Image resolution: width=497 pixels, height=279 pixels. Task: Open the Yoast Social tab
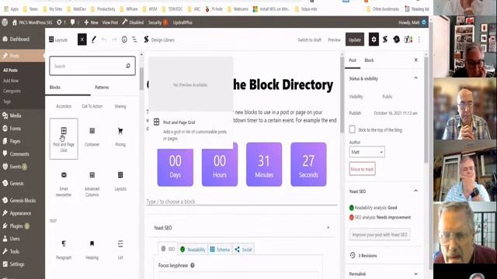(243, 250)
